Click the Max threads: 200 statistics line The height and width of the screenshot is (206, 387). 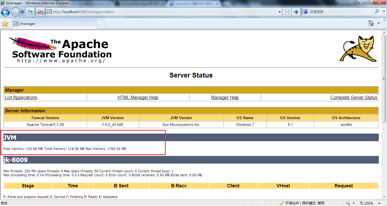click(88, 171)
